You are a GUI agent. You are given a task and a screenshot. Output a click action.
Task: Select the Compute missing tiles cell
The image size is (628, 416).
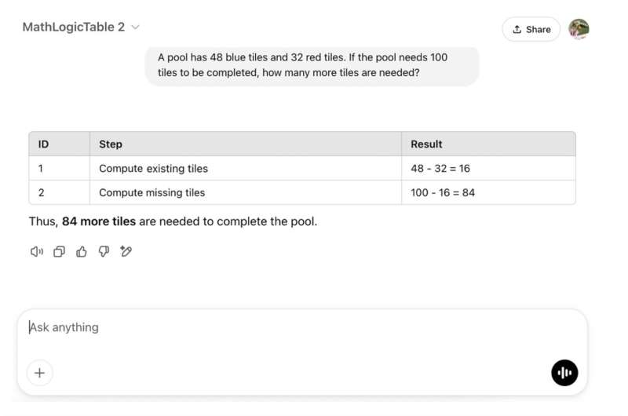coord(152,193)
